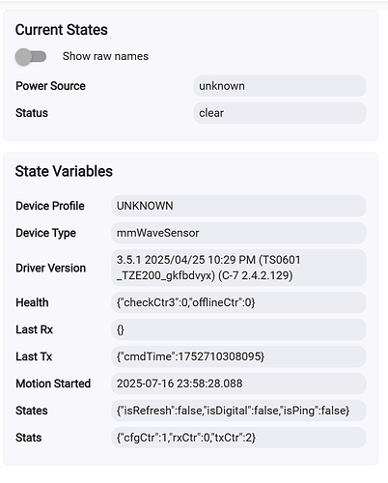Image resolution: width=388 pixels, height=483 pixels.
Task: Click the Last Tx cmdTime value
Action: (x=238, y=356)
